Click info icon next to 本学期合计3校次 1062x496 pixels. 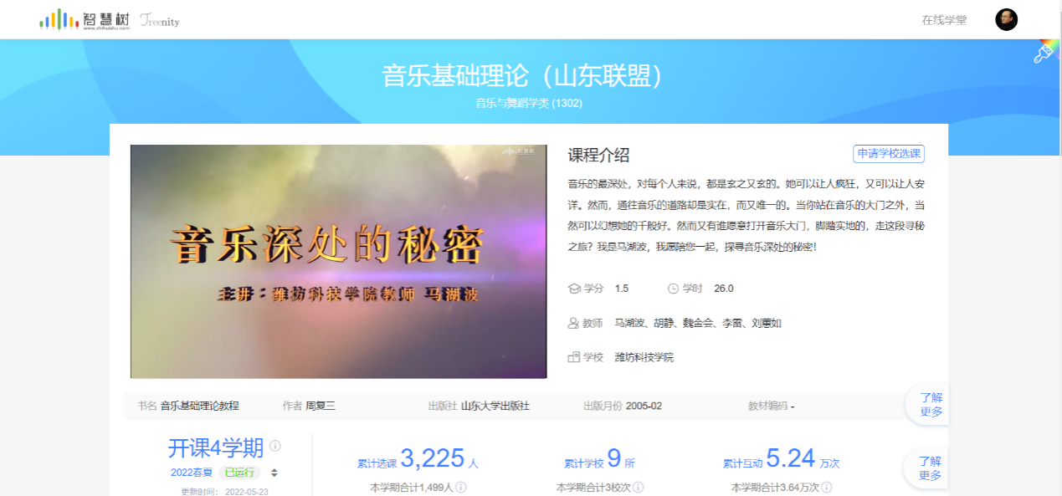click(638, 487)
